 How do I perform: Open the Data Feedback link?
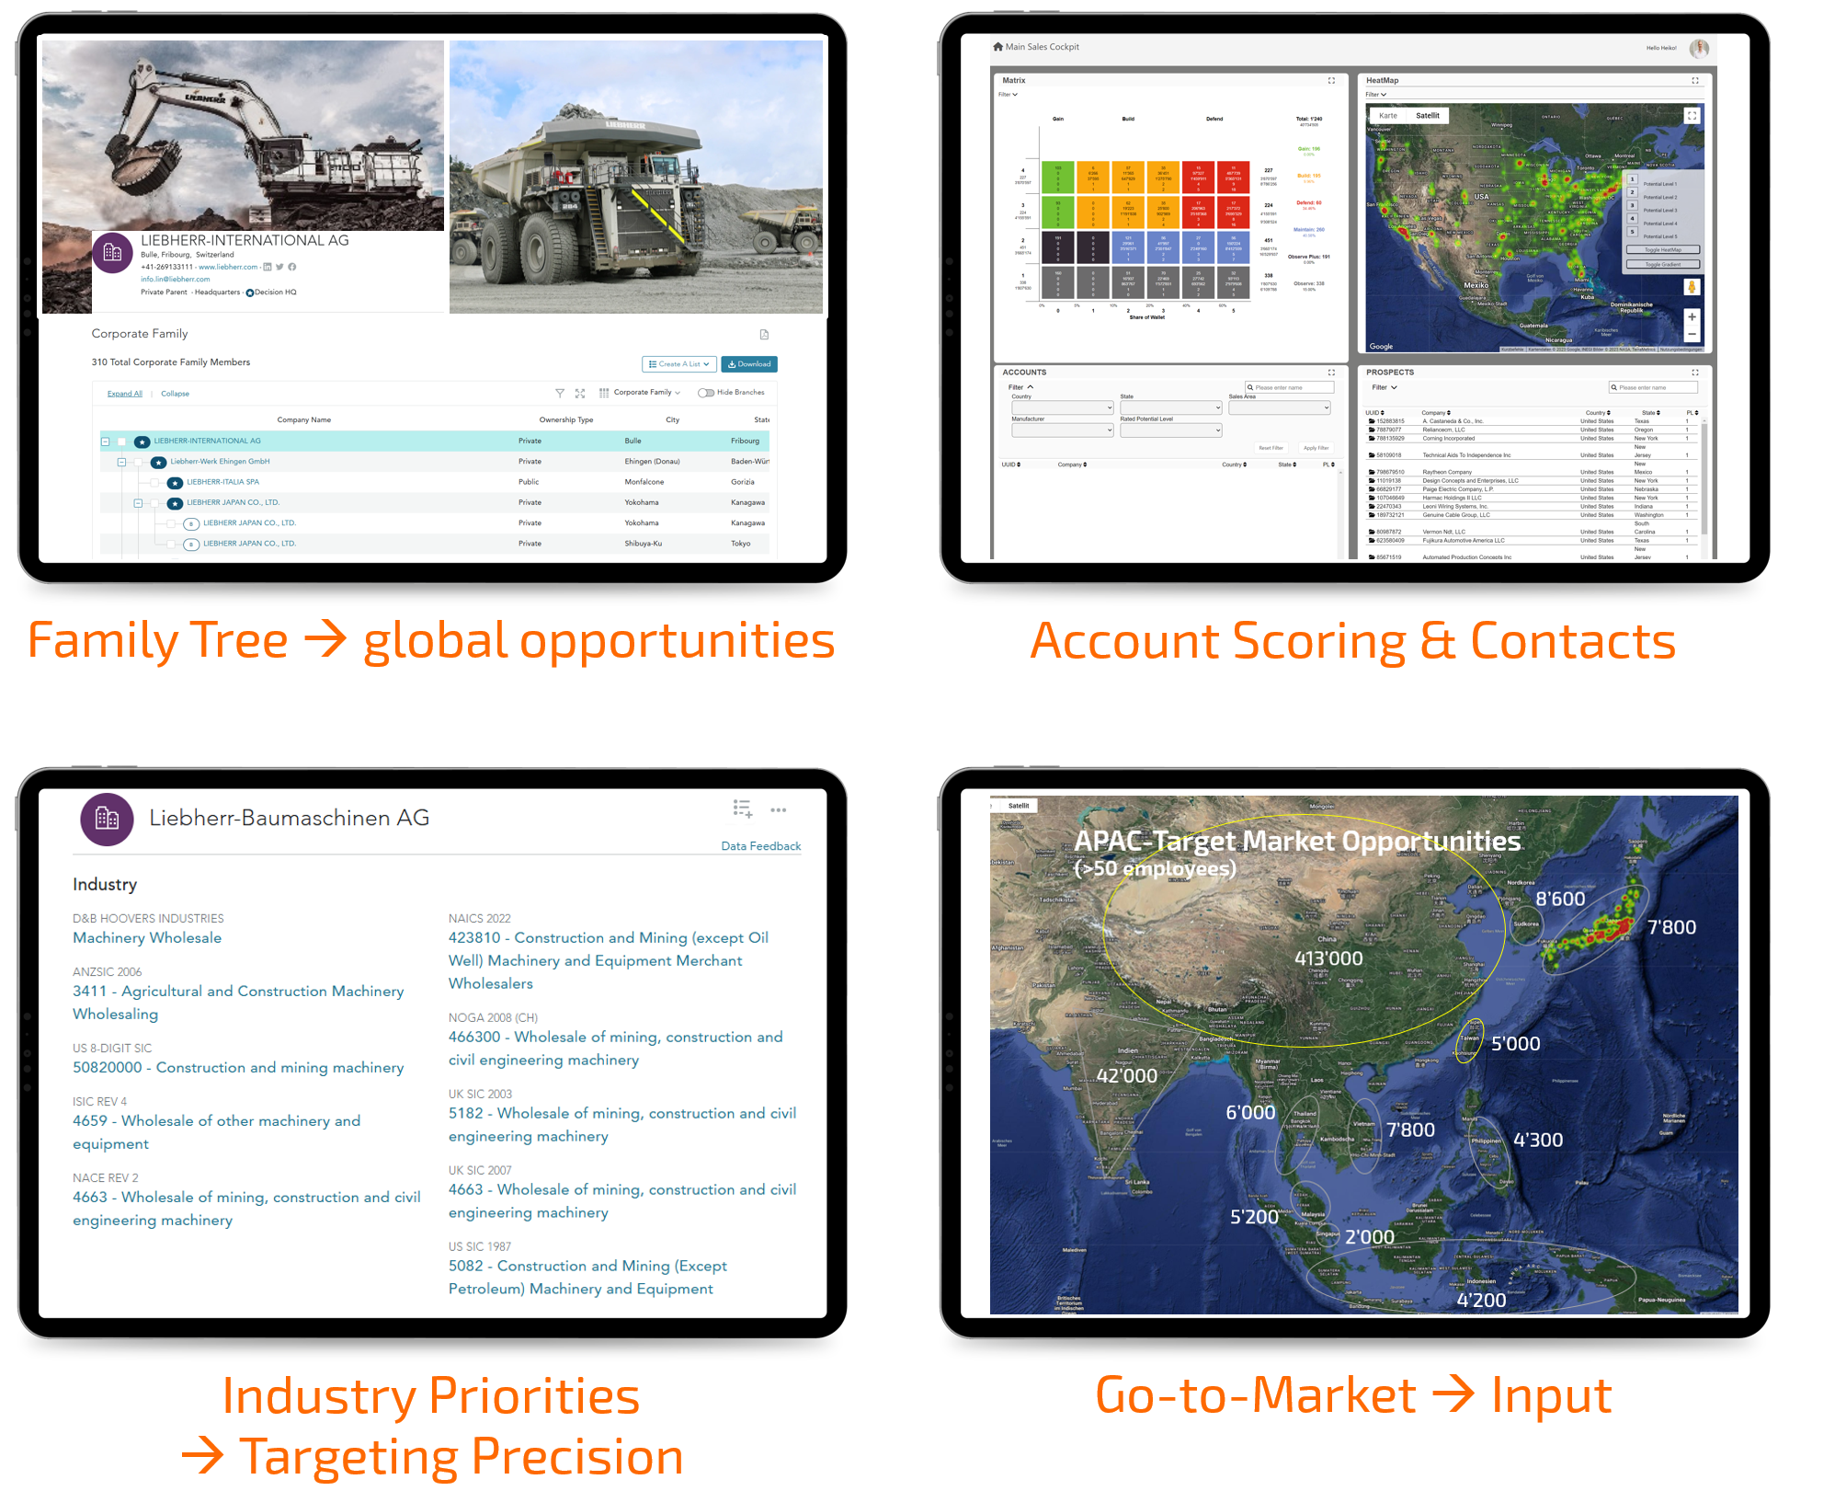pos(761,846)
